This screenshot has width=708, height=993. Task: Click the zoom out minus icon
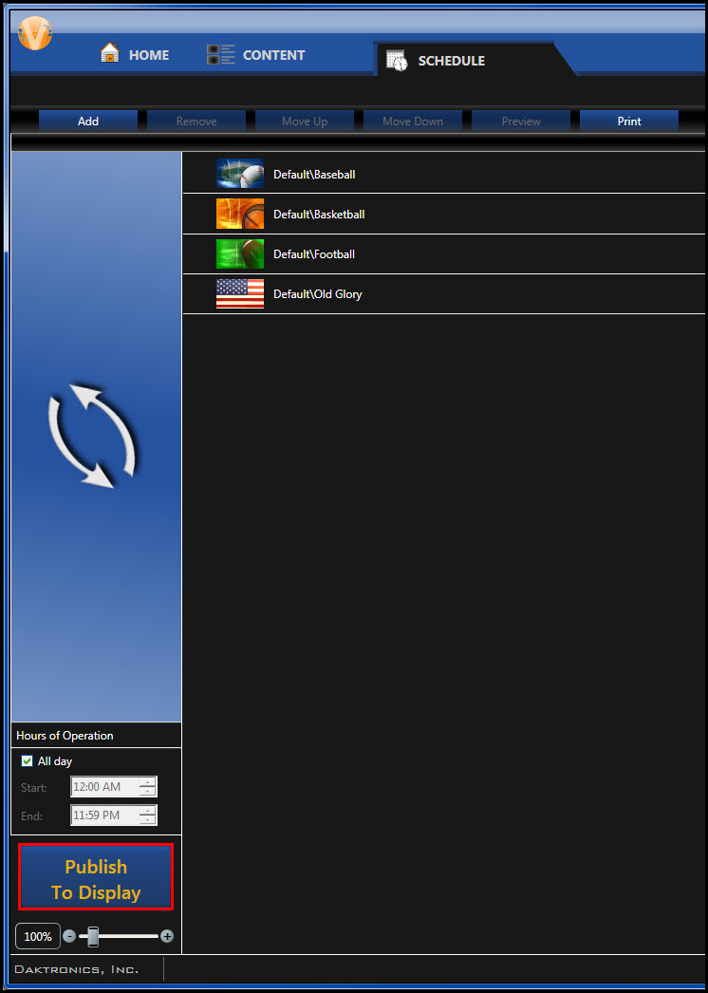point(69,937)
